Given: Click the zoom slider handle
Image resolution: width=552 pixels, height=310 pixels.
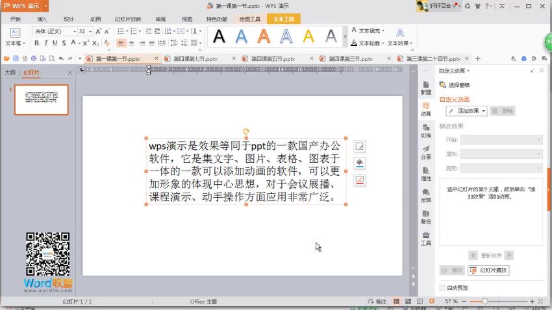Looking at the screenshot, I should 484,301.
